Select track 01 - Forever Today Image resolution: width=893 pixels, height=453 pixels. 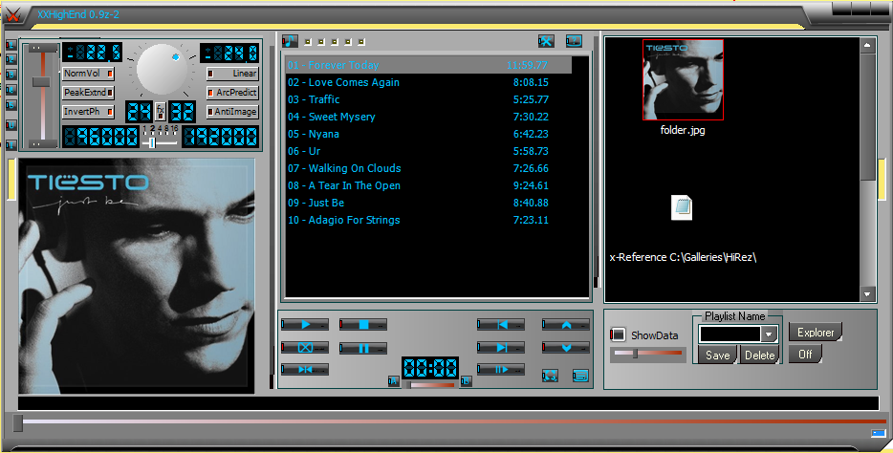[428, 65]
